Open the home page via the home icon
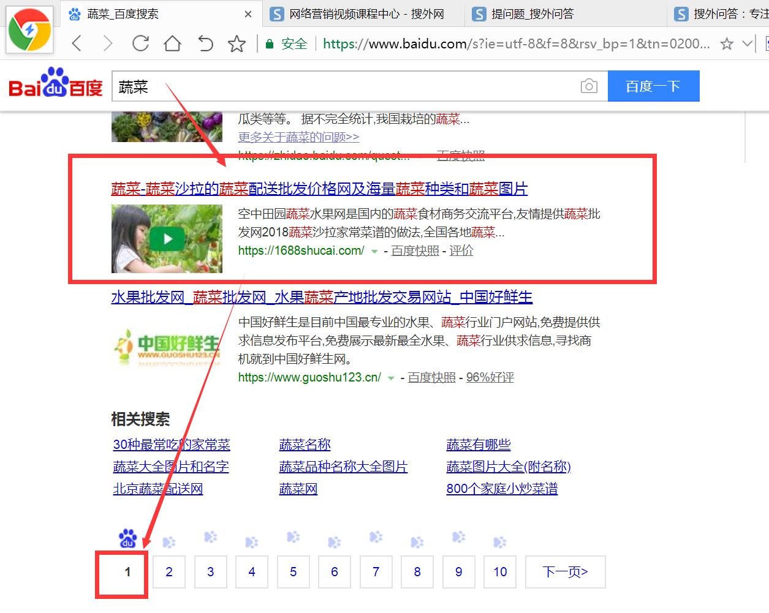769x613 pixels. [x=172, y=43]
